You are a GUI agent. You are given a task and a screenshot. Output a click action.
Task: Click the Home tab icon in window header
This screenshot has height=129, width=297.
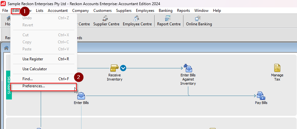point(6,48)
